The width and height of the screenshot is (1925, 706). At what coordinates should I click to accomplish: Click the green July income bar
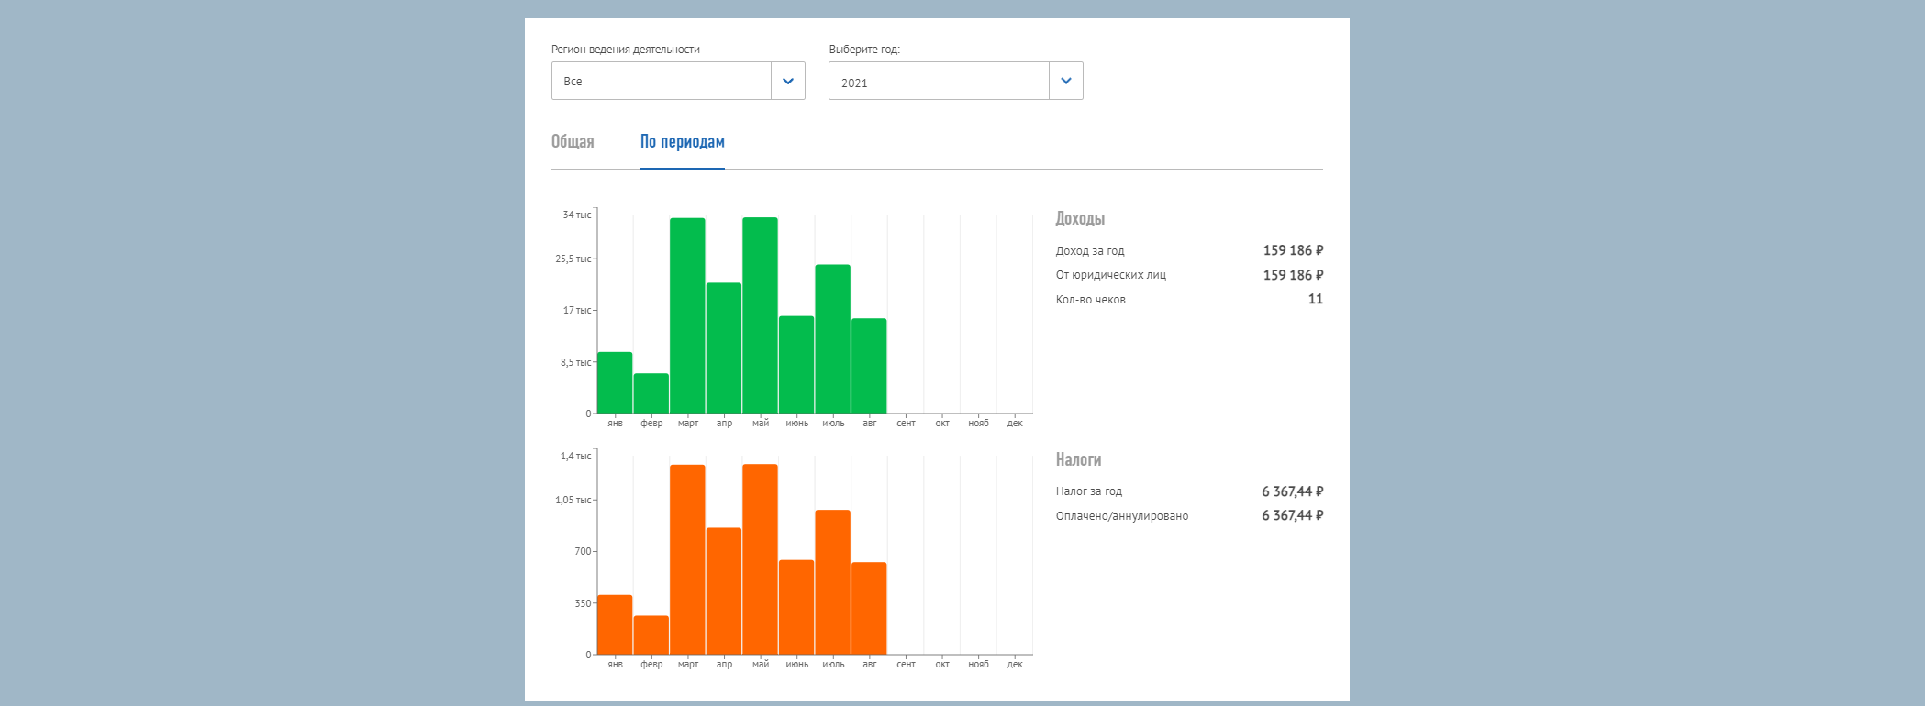[832, 339]
